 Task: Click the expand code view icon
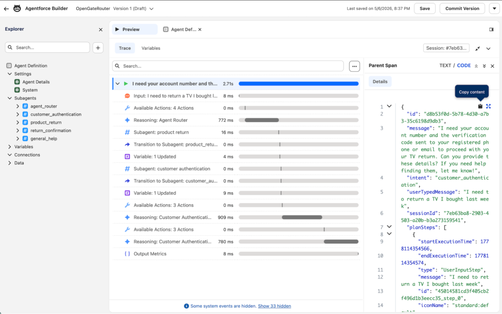coord(488,106)
